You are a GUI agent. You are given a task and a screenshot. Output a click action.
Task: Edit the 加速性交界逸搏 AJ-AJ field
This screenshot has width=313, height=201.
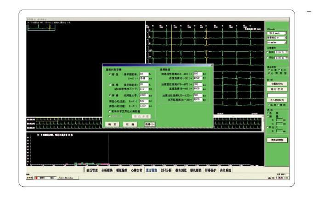198,95
